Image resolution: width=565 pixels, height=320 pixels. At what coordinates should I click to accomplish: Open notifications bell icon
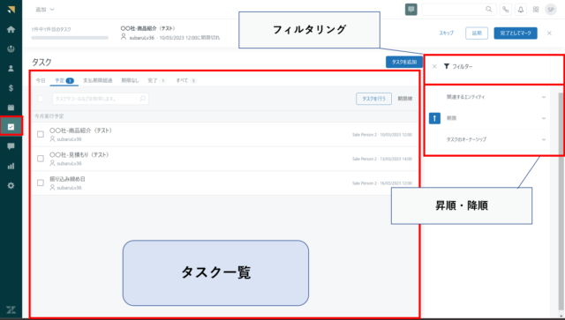(521, 10)
